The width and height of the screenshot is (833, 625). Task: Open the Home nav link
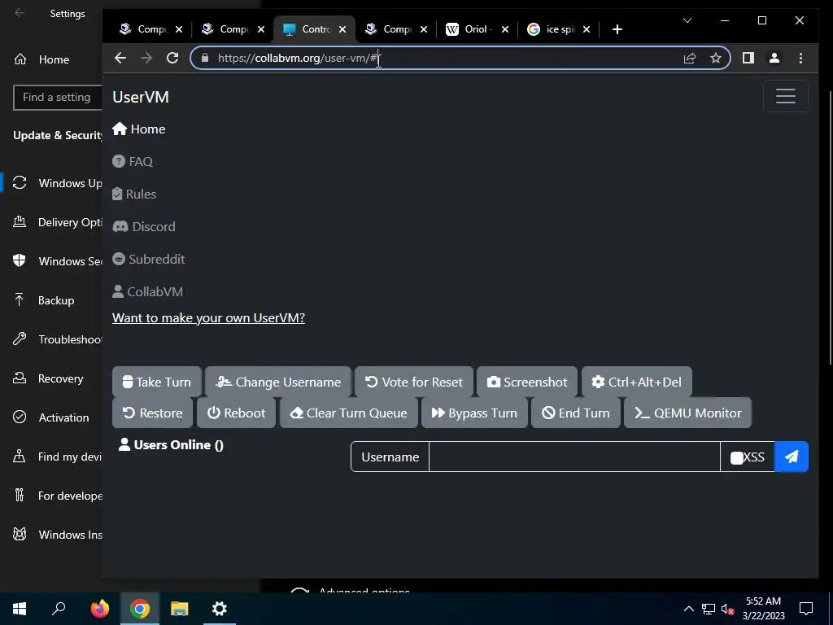(139, 129)
